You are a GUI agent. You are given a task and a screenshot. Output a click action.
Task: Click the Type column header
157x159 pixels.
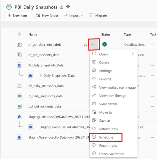127,34
